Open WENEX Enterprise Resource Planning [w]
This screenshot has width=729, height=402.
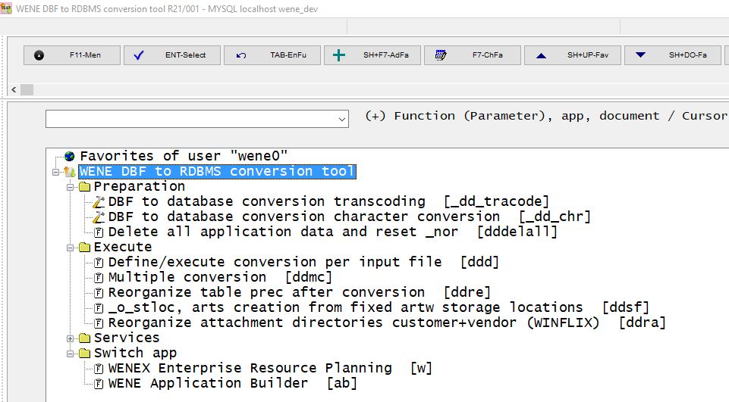pyautogui.click(x=270, y=368)
